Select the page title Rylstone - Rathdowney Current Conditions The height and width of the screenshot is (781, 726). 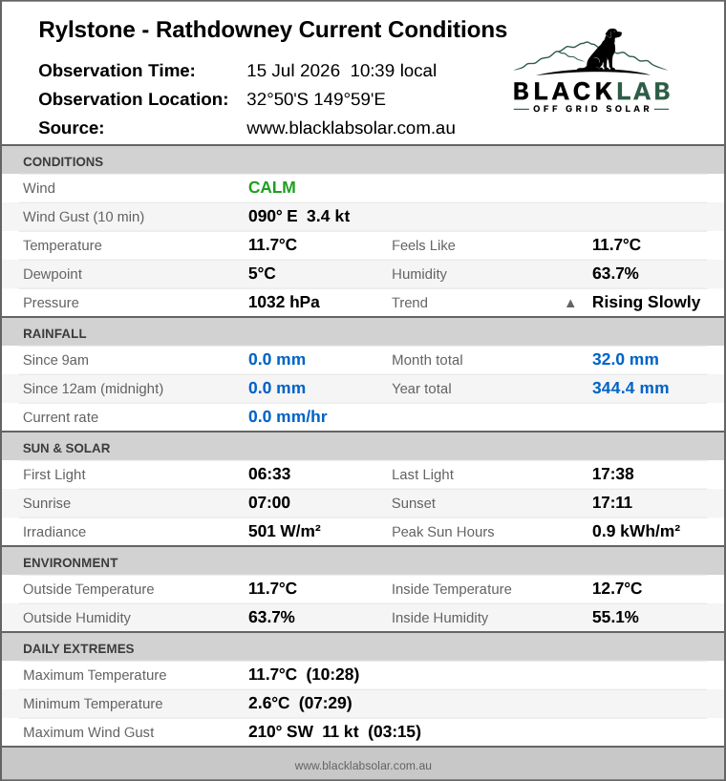[272, 30]
